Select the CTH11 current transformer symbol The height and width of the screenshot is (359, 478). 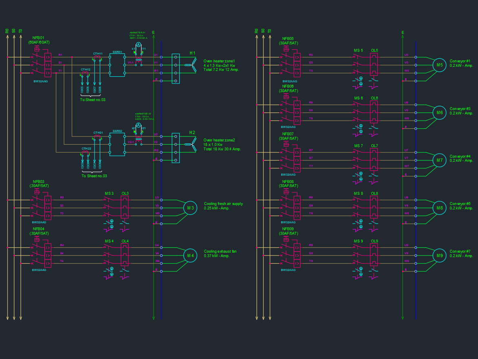click(x=97, y=58)
